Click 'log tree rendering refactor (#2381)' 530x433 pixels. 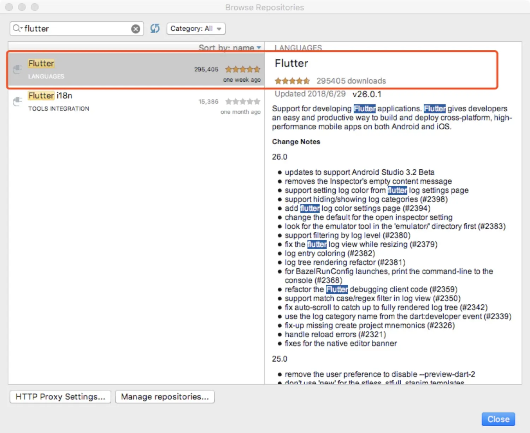345,262
